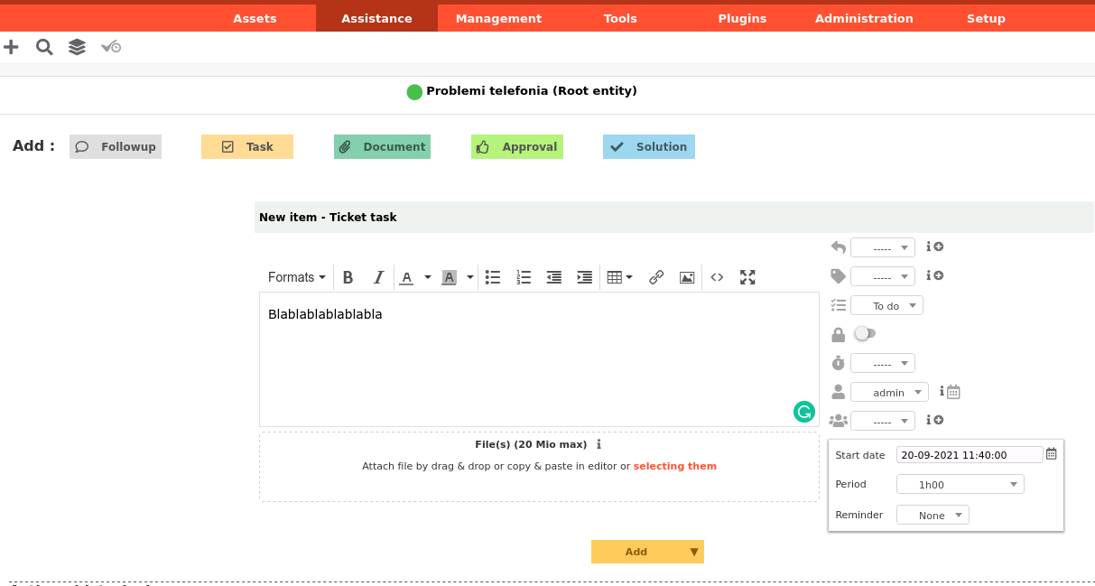Click the 'selecting them' file attachment link

(x=674, y=466)
